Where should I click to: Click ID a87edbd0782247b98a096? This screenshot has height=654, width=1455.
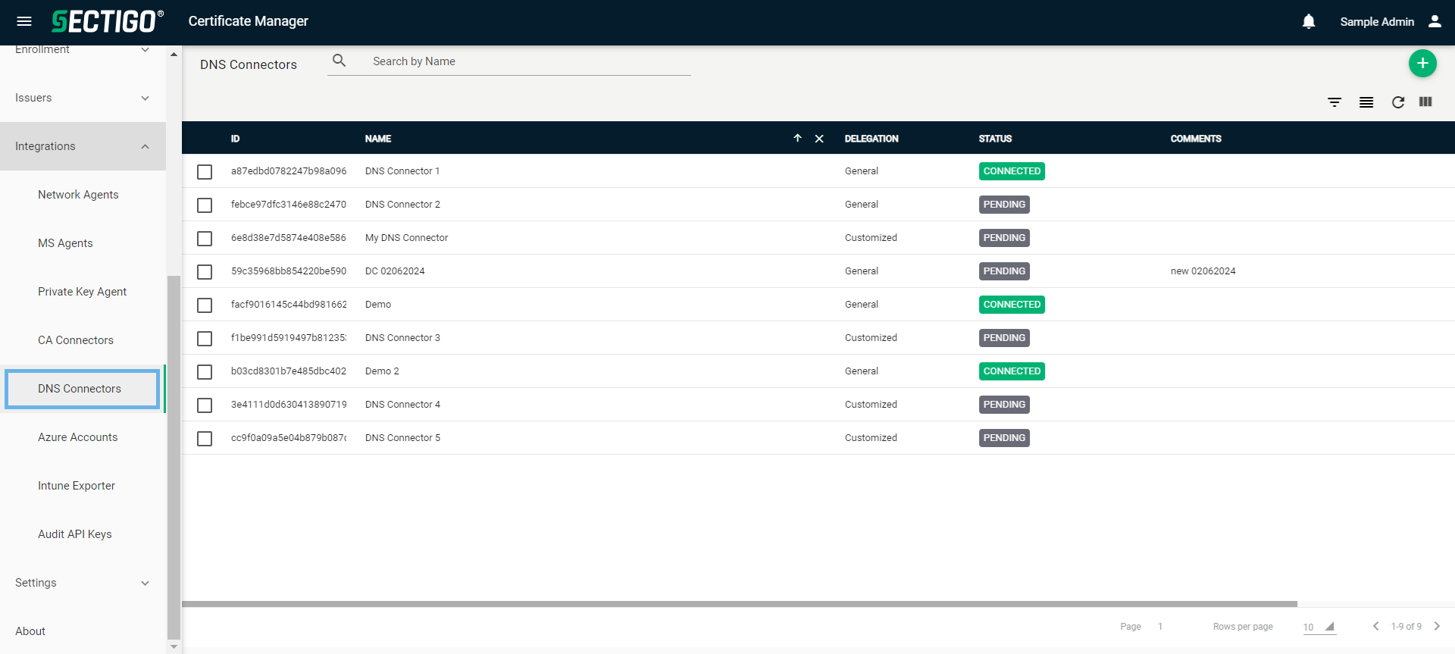(x=289, y=171)
